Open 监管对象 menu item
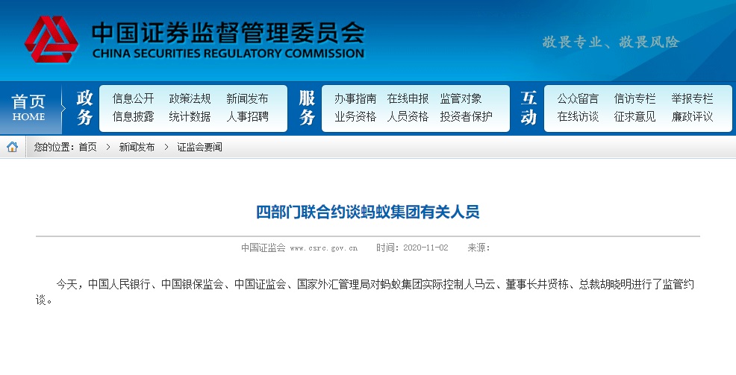Screen dimensions: 736x375 (x=461, y=98)
